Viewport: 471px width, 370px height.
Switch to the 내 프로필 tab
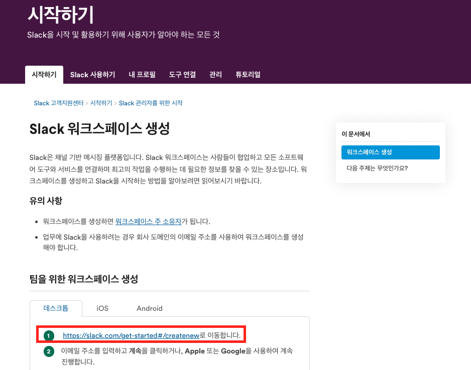pyautogui.click(x=142, y=75)
